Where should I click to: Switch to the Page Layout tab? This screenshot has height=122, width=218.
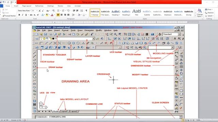(x=27, y=6)
